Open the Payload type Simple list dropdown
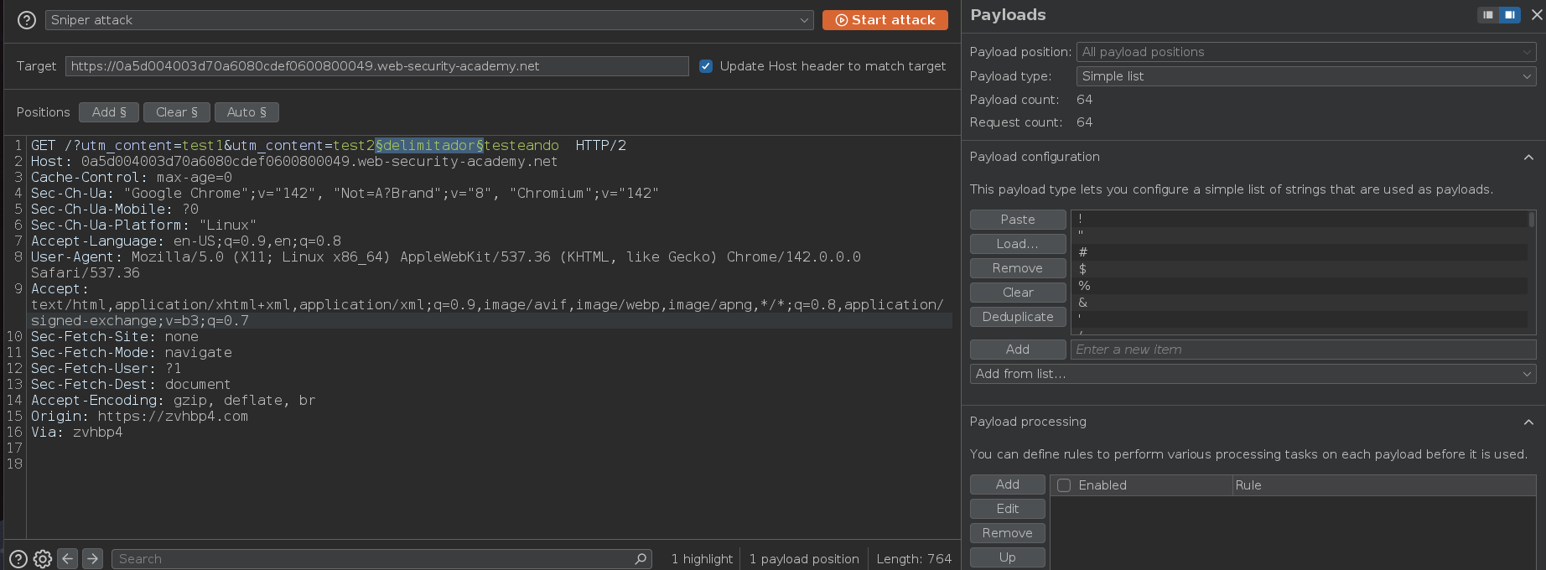The height and width of the screenshot is (570, 1546). pos(1305,76)
